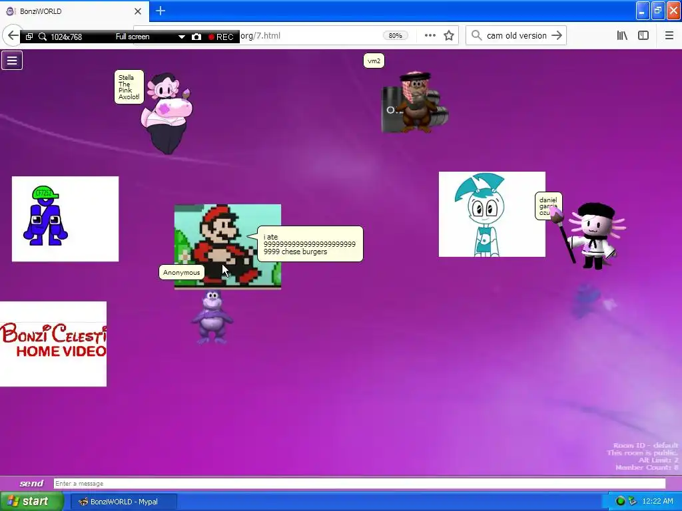Click the blue robot with green cap image
Screen dimensions: 682x511
tap(65, 219)
